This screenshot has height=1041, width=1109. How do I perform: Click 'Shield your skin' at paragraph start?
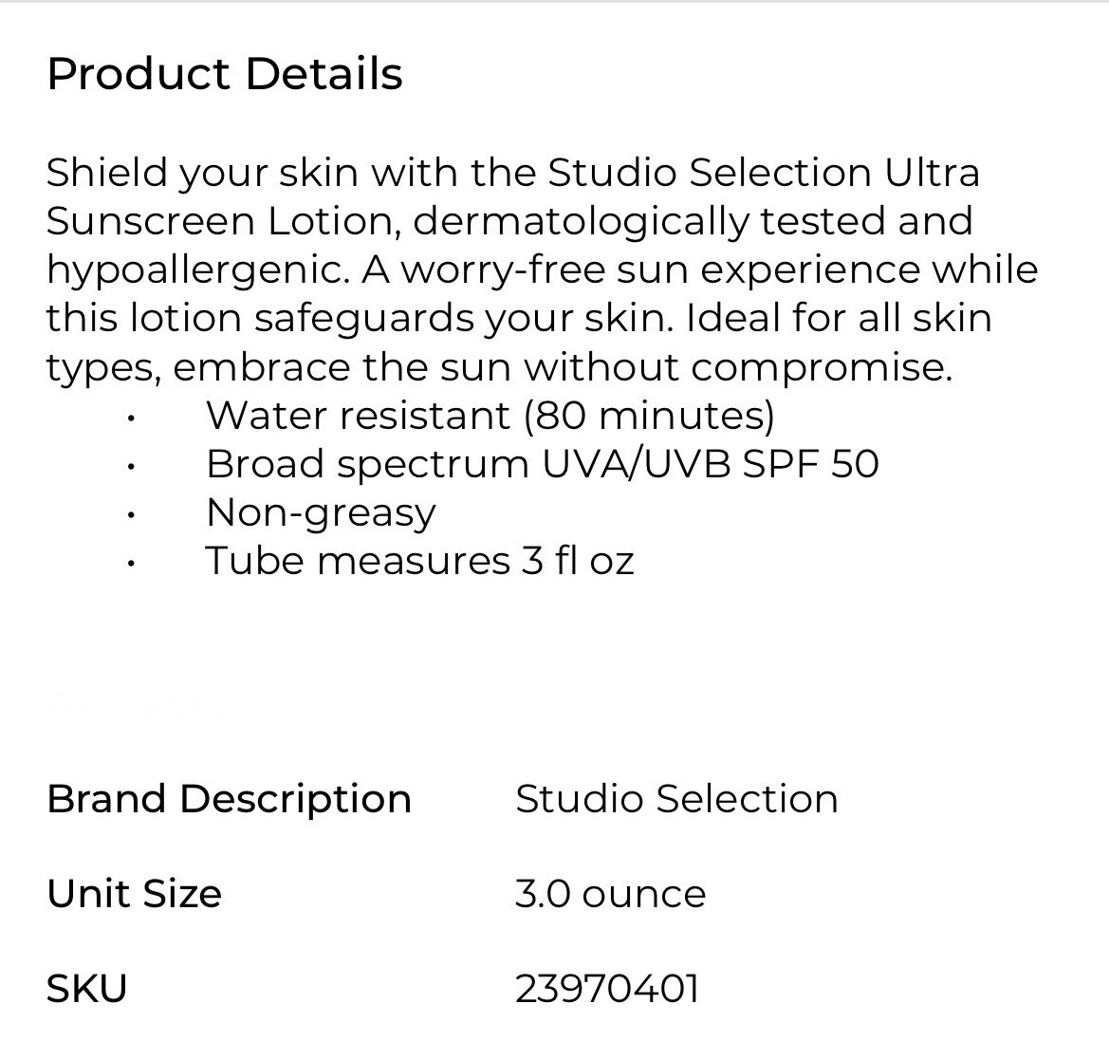click(202, 174)
